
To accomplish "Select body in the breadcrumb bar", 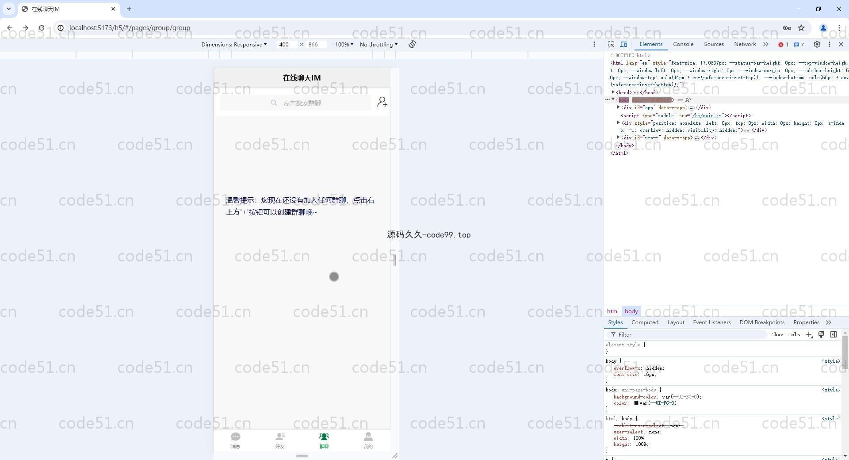I will (x=631, y=311).
